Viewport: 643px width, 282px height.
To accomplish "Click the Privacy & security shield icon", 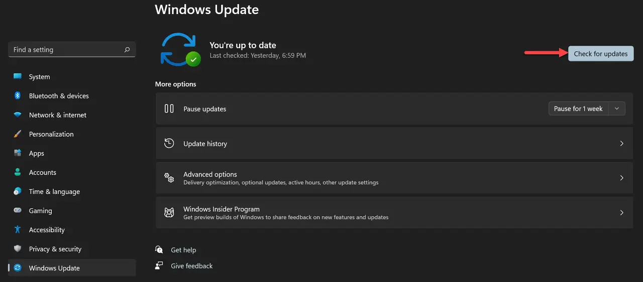I will click(18, 249).
